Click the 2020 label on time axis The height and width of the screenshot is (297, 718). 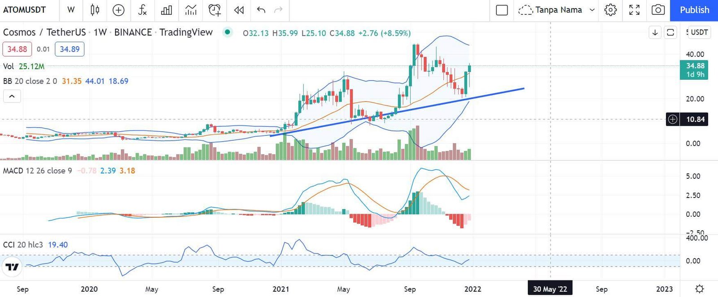click(x=89, y=289)
